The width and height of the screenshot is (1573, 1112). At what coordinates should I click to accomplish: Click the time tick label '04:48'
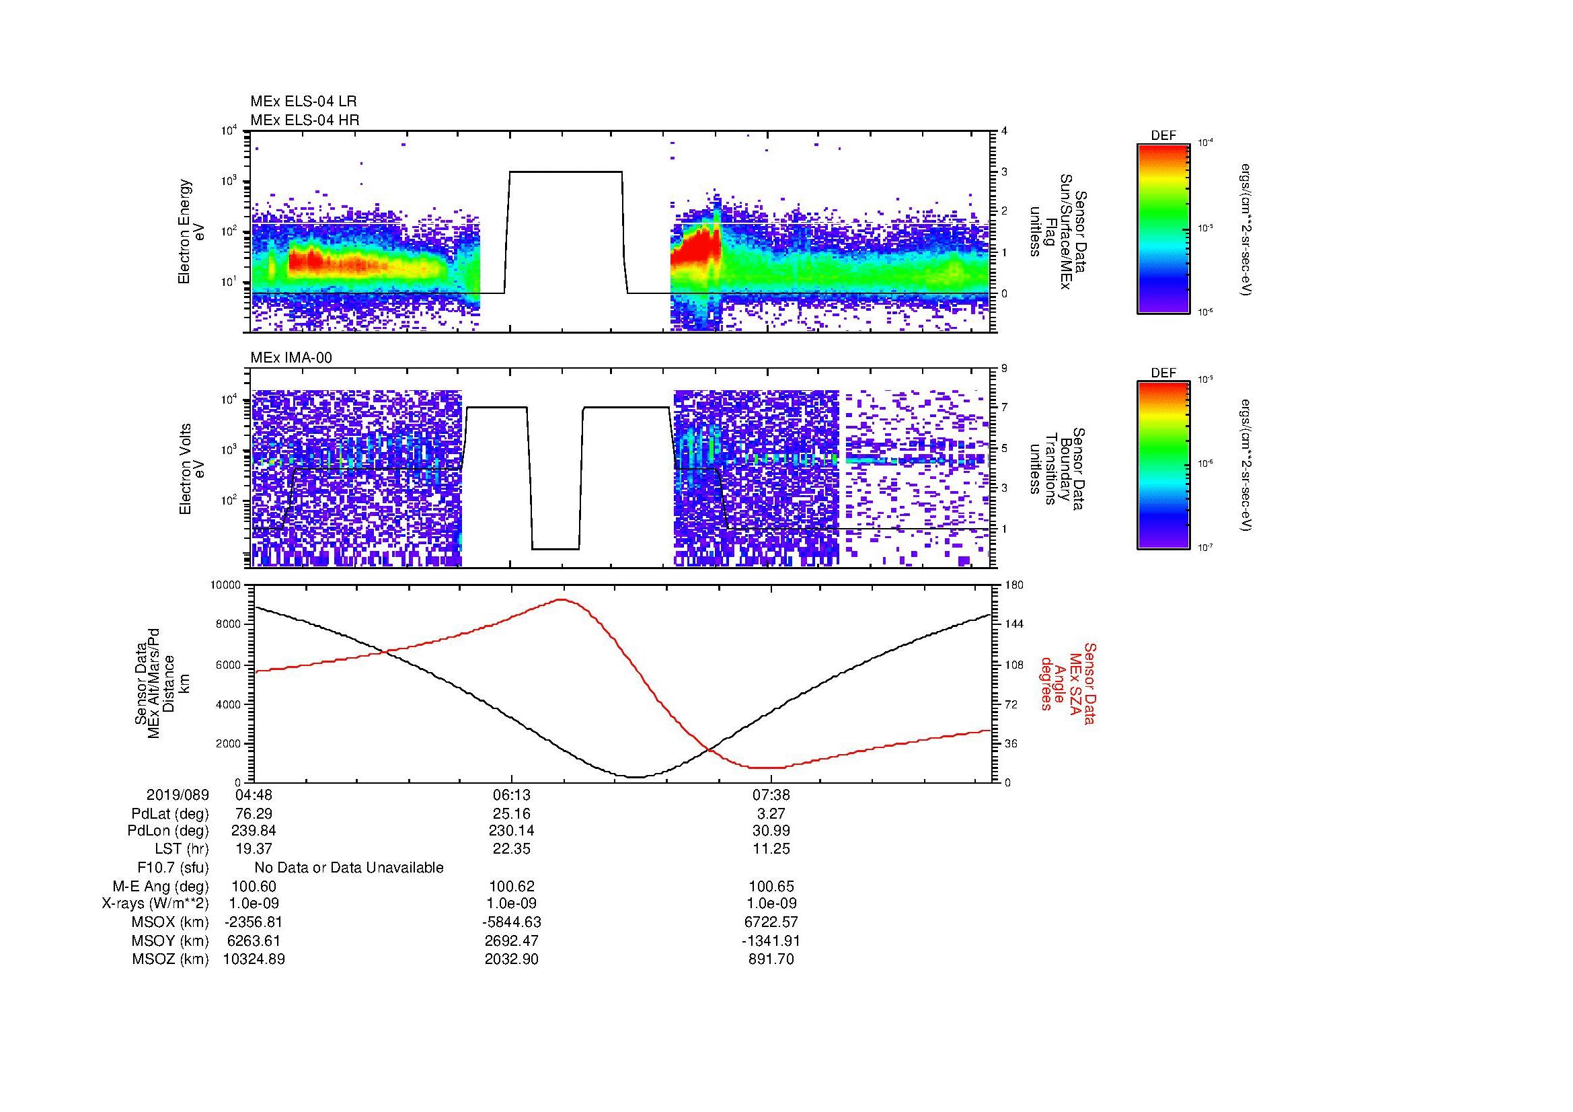(x=254, y=794)
